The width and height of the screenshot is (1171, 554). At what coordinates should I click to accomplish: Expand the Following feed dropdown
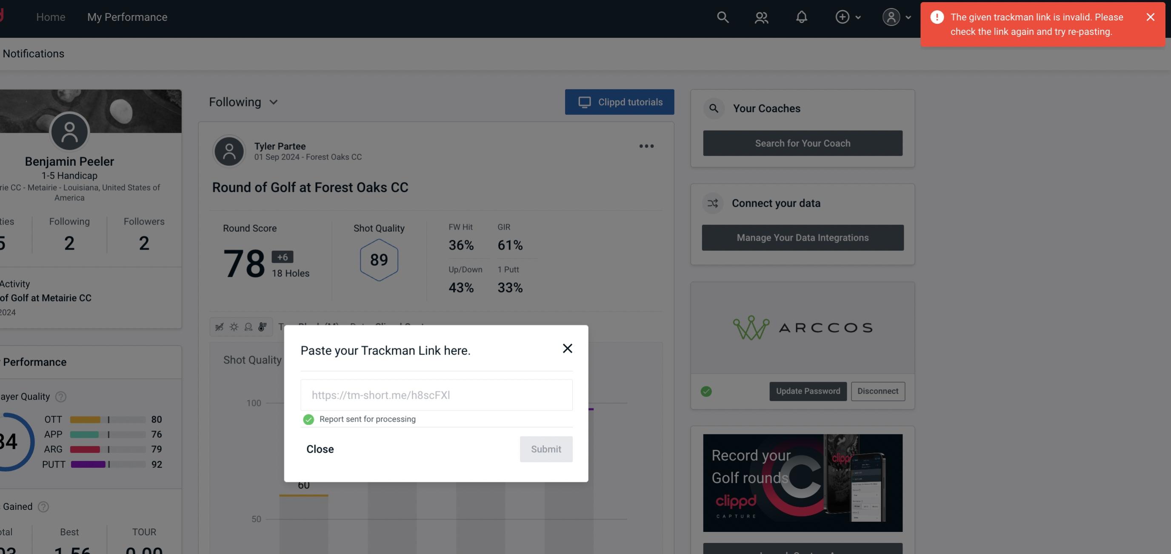tap(243, 102)
